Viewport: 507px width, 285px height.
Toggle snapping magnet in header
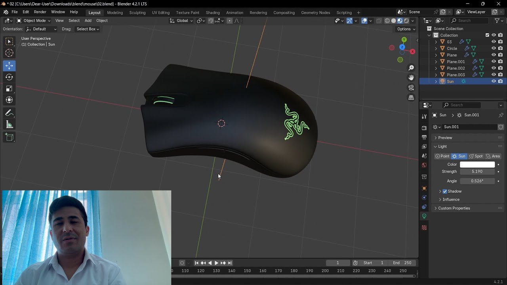pyautogui.click(x=211, y=21)
